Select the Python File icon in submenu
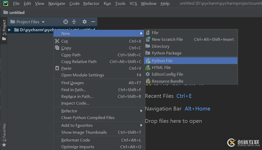The width and height of the screenshot is (262, 150). [x=148, y=61]
